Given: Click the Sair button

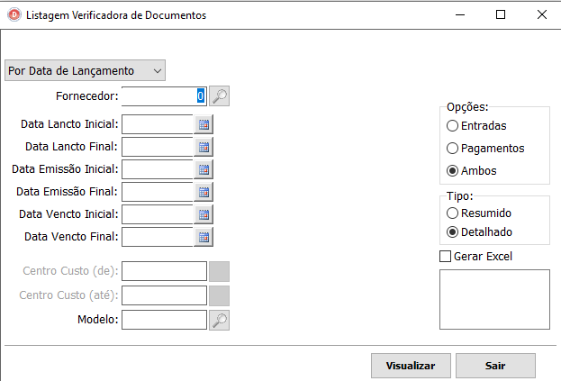Looking at the screenshot, I should click(x=495, y=366).
